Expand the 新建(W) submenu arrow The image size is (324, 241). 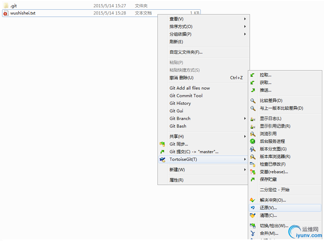(245, 170)
